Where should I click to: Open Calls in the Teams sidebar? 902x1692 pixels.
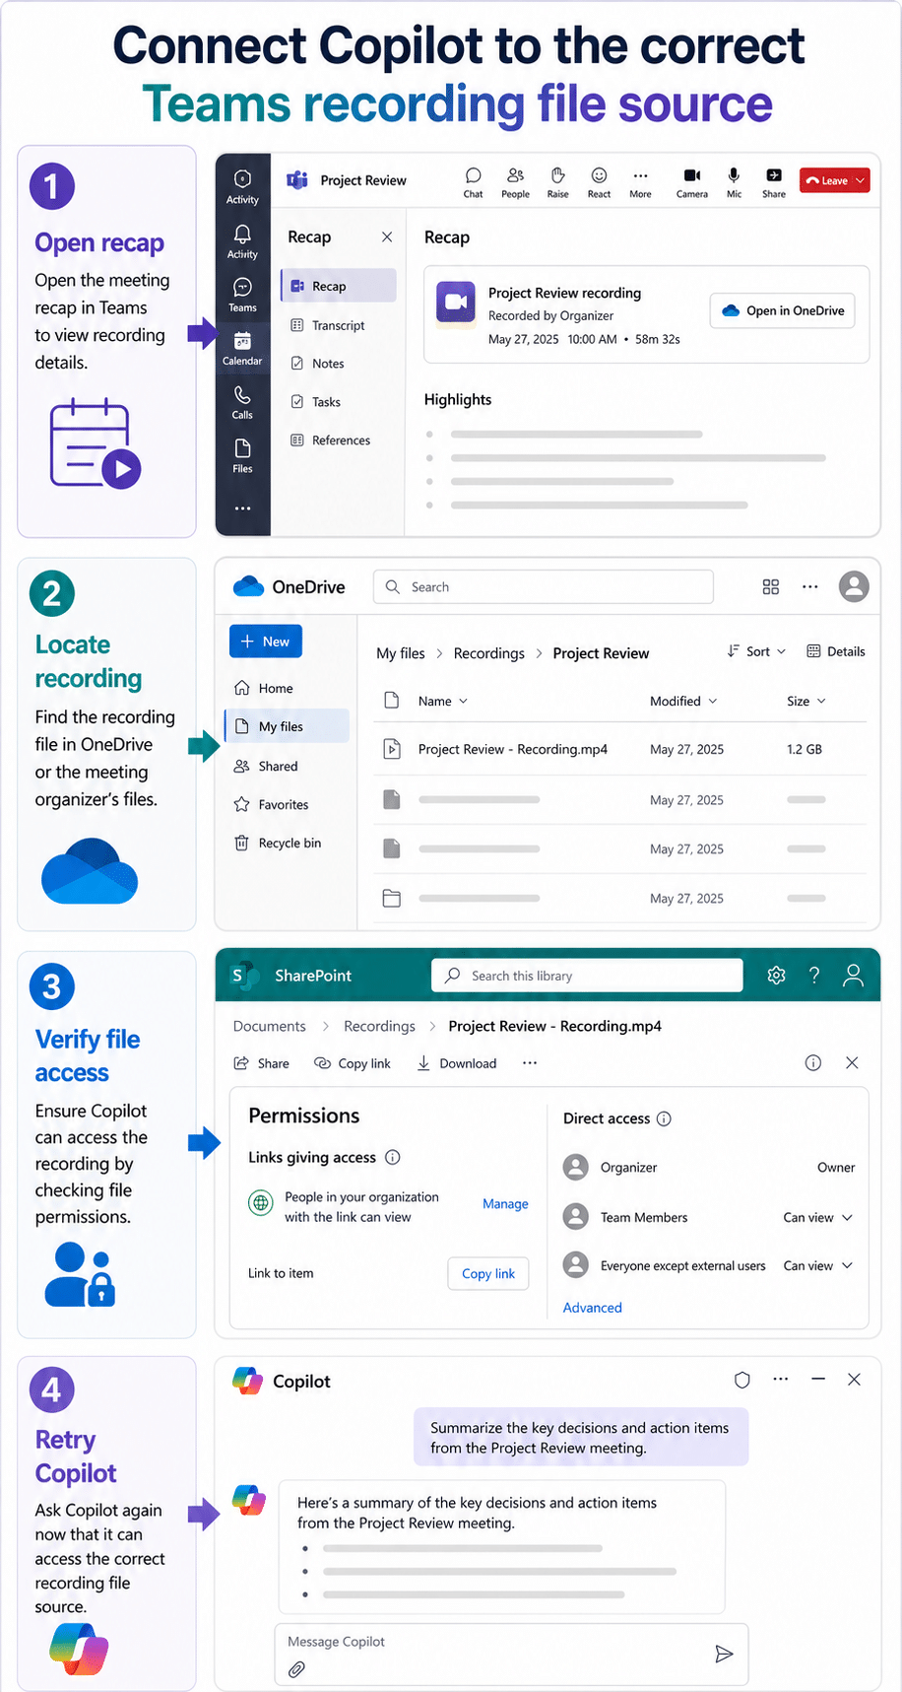(242, 403)
